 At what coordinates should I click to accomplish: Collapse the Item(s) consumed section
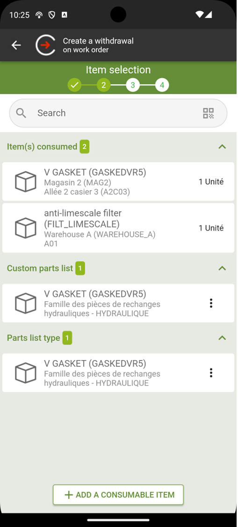click(222, 147)
